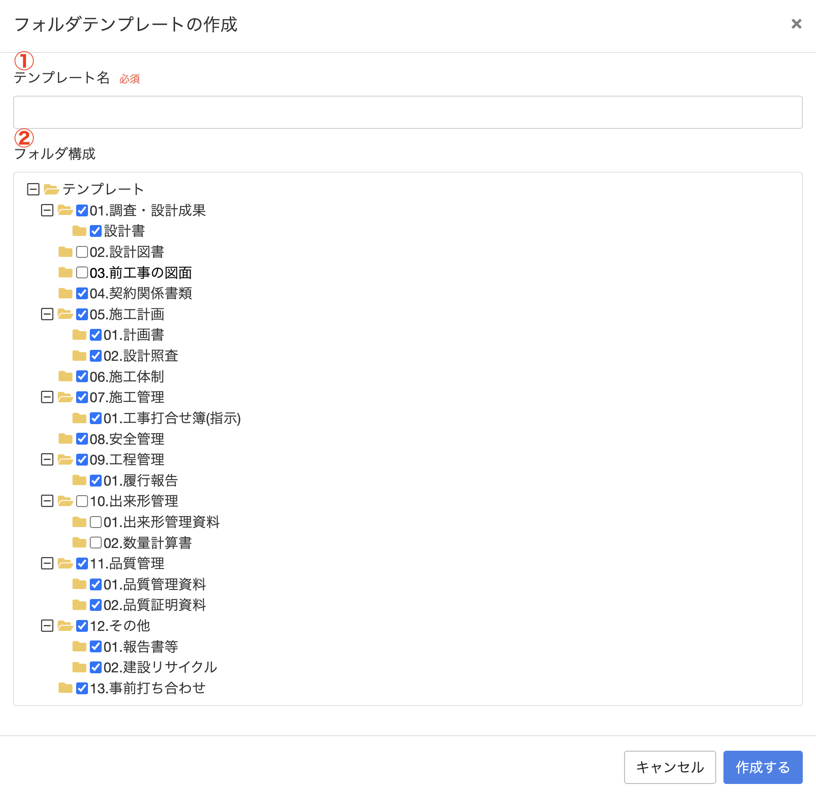The width and height of the screenshot is (816, 794).
Task: Click the folder icon beside 02.数量計算書
Action: pos(79,543)
